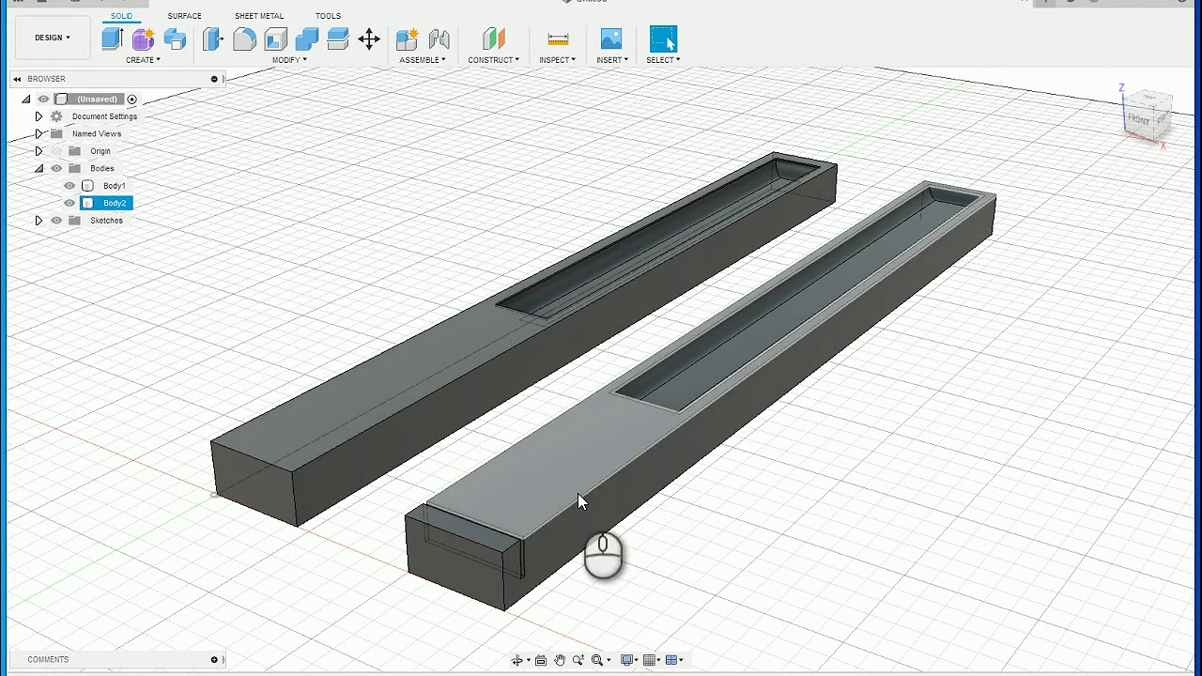1202x676 pixels.
Task: Open the MODIFY dropdown menu
Action: pos(289,60)
